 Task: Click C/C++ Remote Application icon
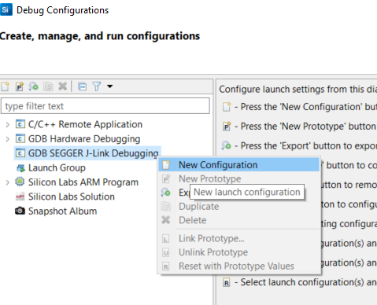tap(20, 124)
